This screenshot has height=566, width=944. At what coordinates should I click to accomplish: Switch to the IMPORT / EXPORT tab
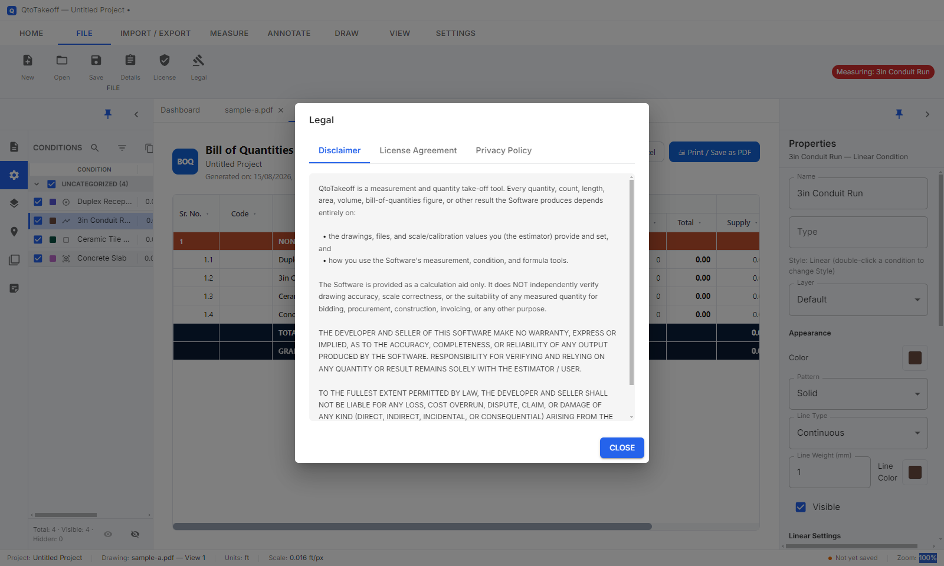(x=156, y=34)
